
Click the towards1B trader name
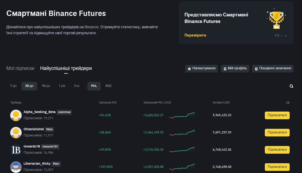32,147
